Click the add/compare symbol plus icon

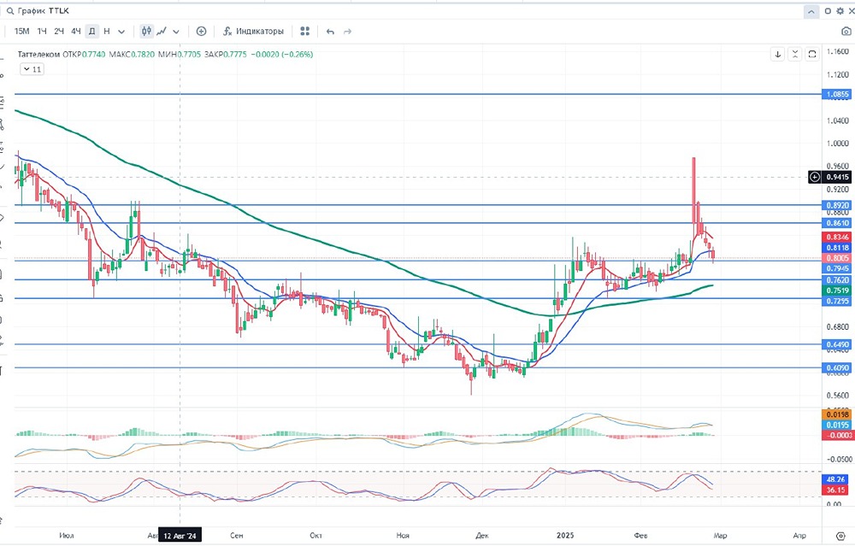click(201, 32)
